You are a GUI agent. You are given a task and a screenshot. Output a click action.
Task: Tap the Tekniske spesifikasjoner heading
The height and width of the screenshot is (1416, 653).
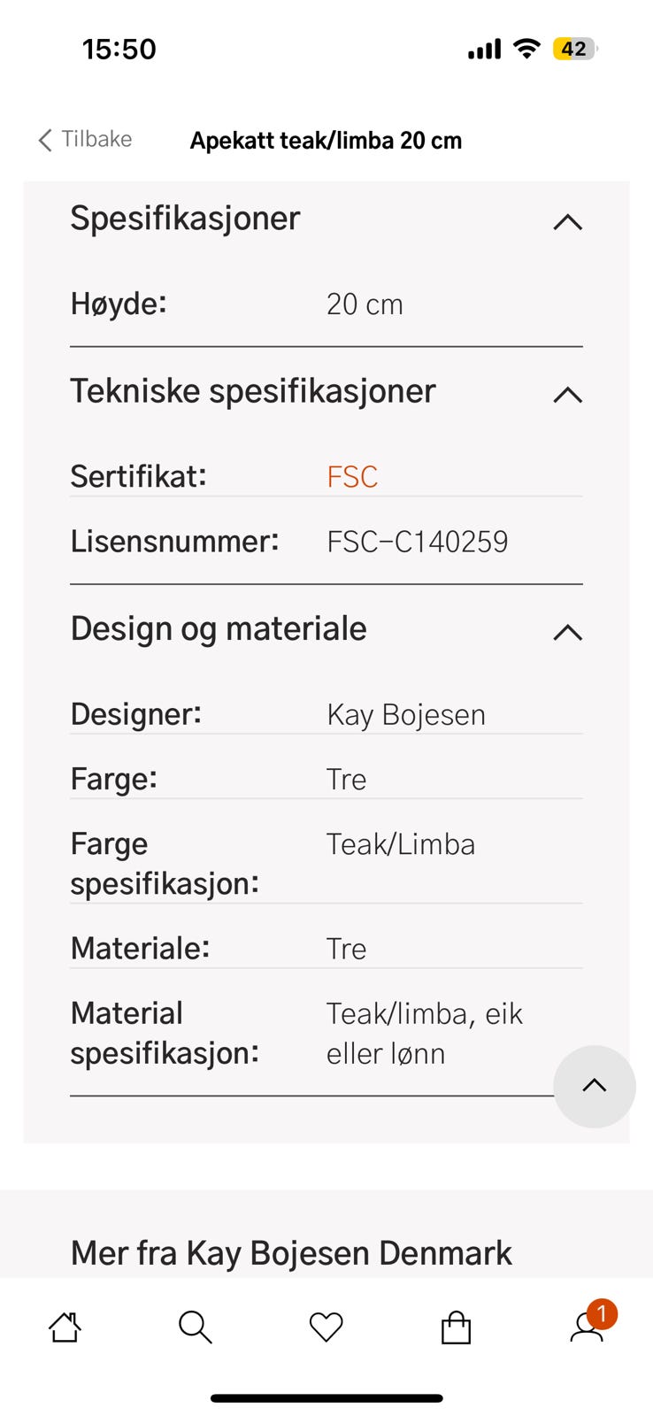(x=253, y=391)
